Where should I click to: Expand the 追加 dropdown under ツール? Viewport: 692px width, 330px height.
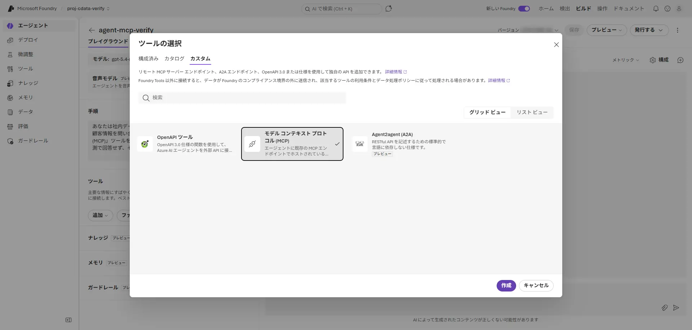click(101, 215)
